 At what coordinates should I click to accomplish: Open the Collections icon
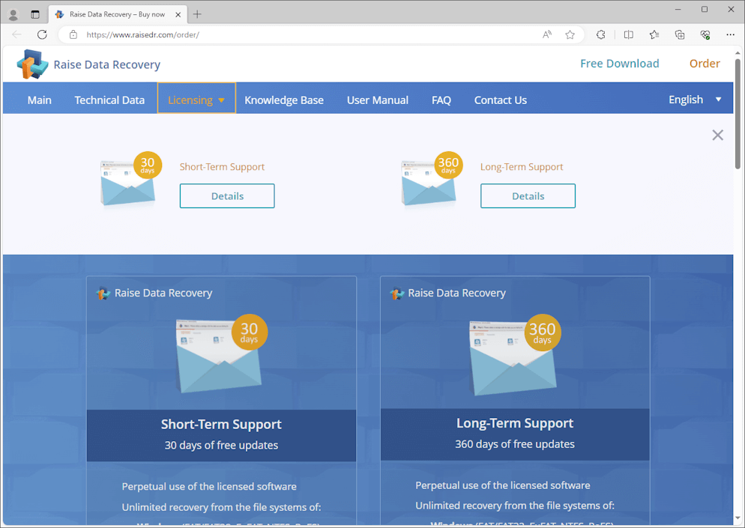pos(680,34)
